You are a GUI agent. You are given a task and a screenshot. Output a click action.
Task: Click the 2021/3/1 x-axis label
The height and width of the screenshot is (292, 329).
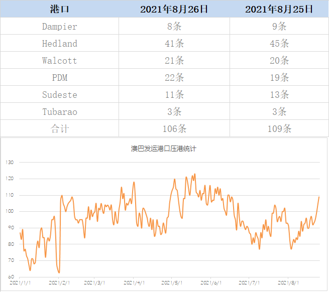click(x=94, y=283)
